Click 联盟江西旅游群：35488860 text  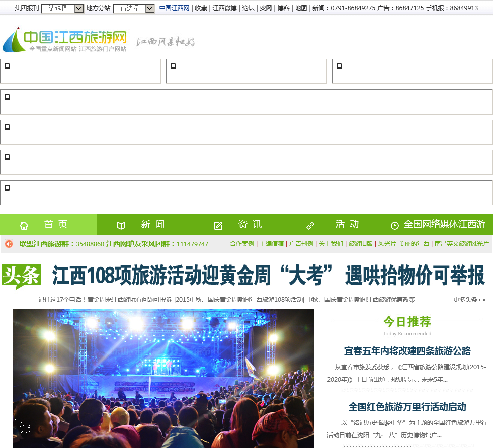[61, 244]
